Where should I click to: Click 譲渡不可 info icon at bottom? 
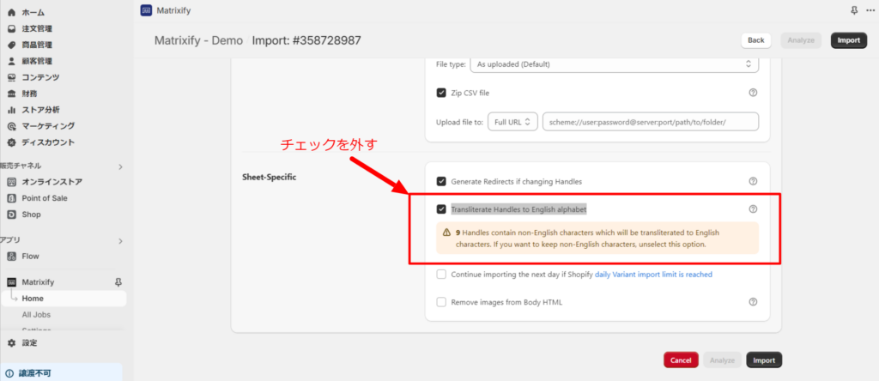9,372
